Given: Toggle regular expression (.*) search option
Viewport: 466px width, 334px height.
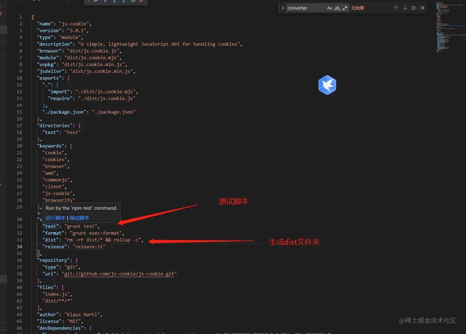Looking at the screenshot, I should click(345, 8).
